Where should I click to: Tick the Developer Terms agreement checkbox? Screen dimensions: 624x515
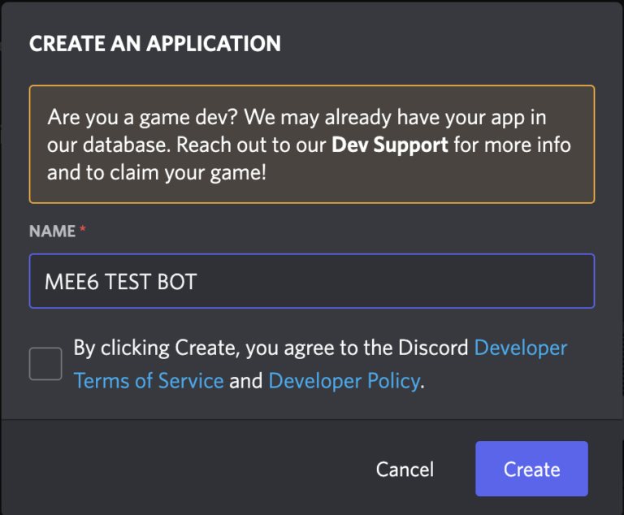[45, 363]
